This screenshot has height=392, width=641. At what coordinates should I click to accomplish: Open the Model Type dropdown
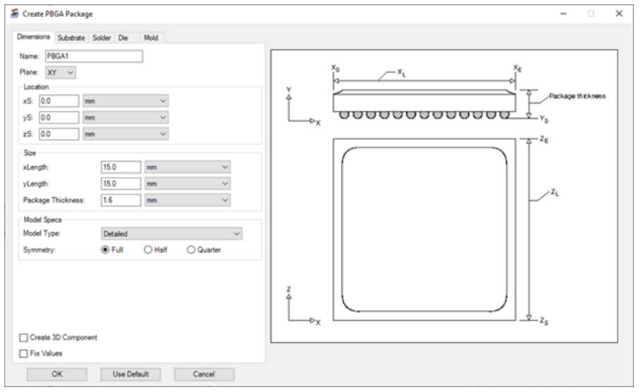coord(171,233)
